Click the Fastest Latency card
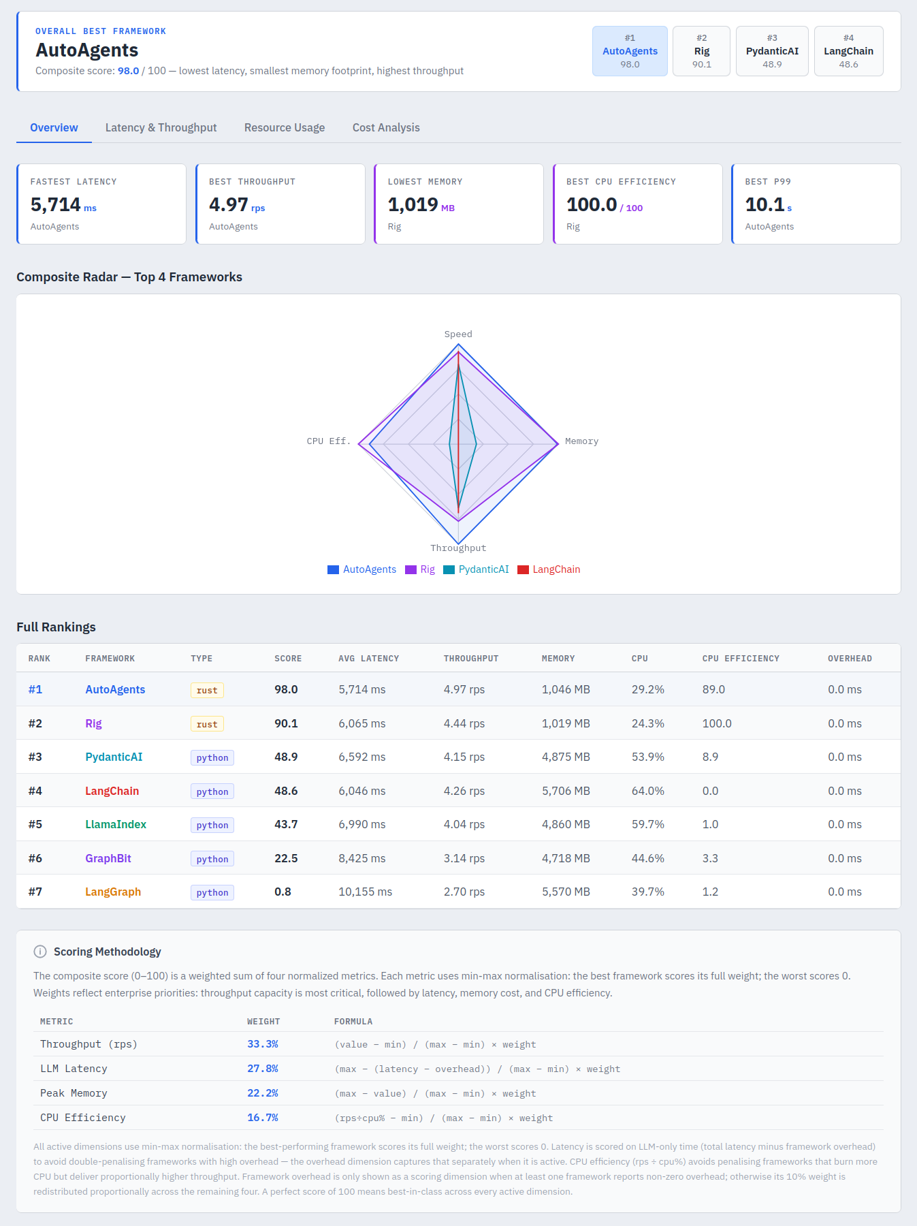917x1226 pixels. click(x=101, y=204)
